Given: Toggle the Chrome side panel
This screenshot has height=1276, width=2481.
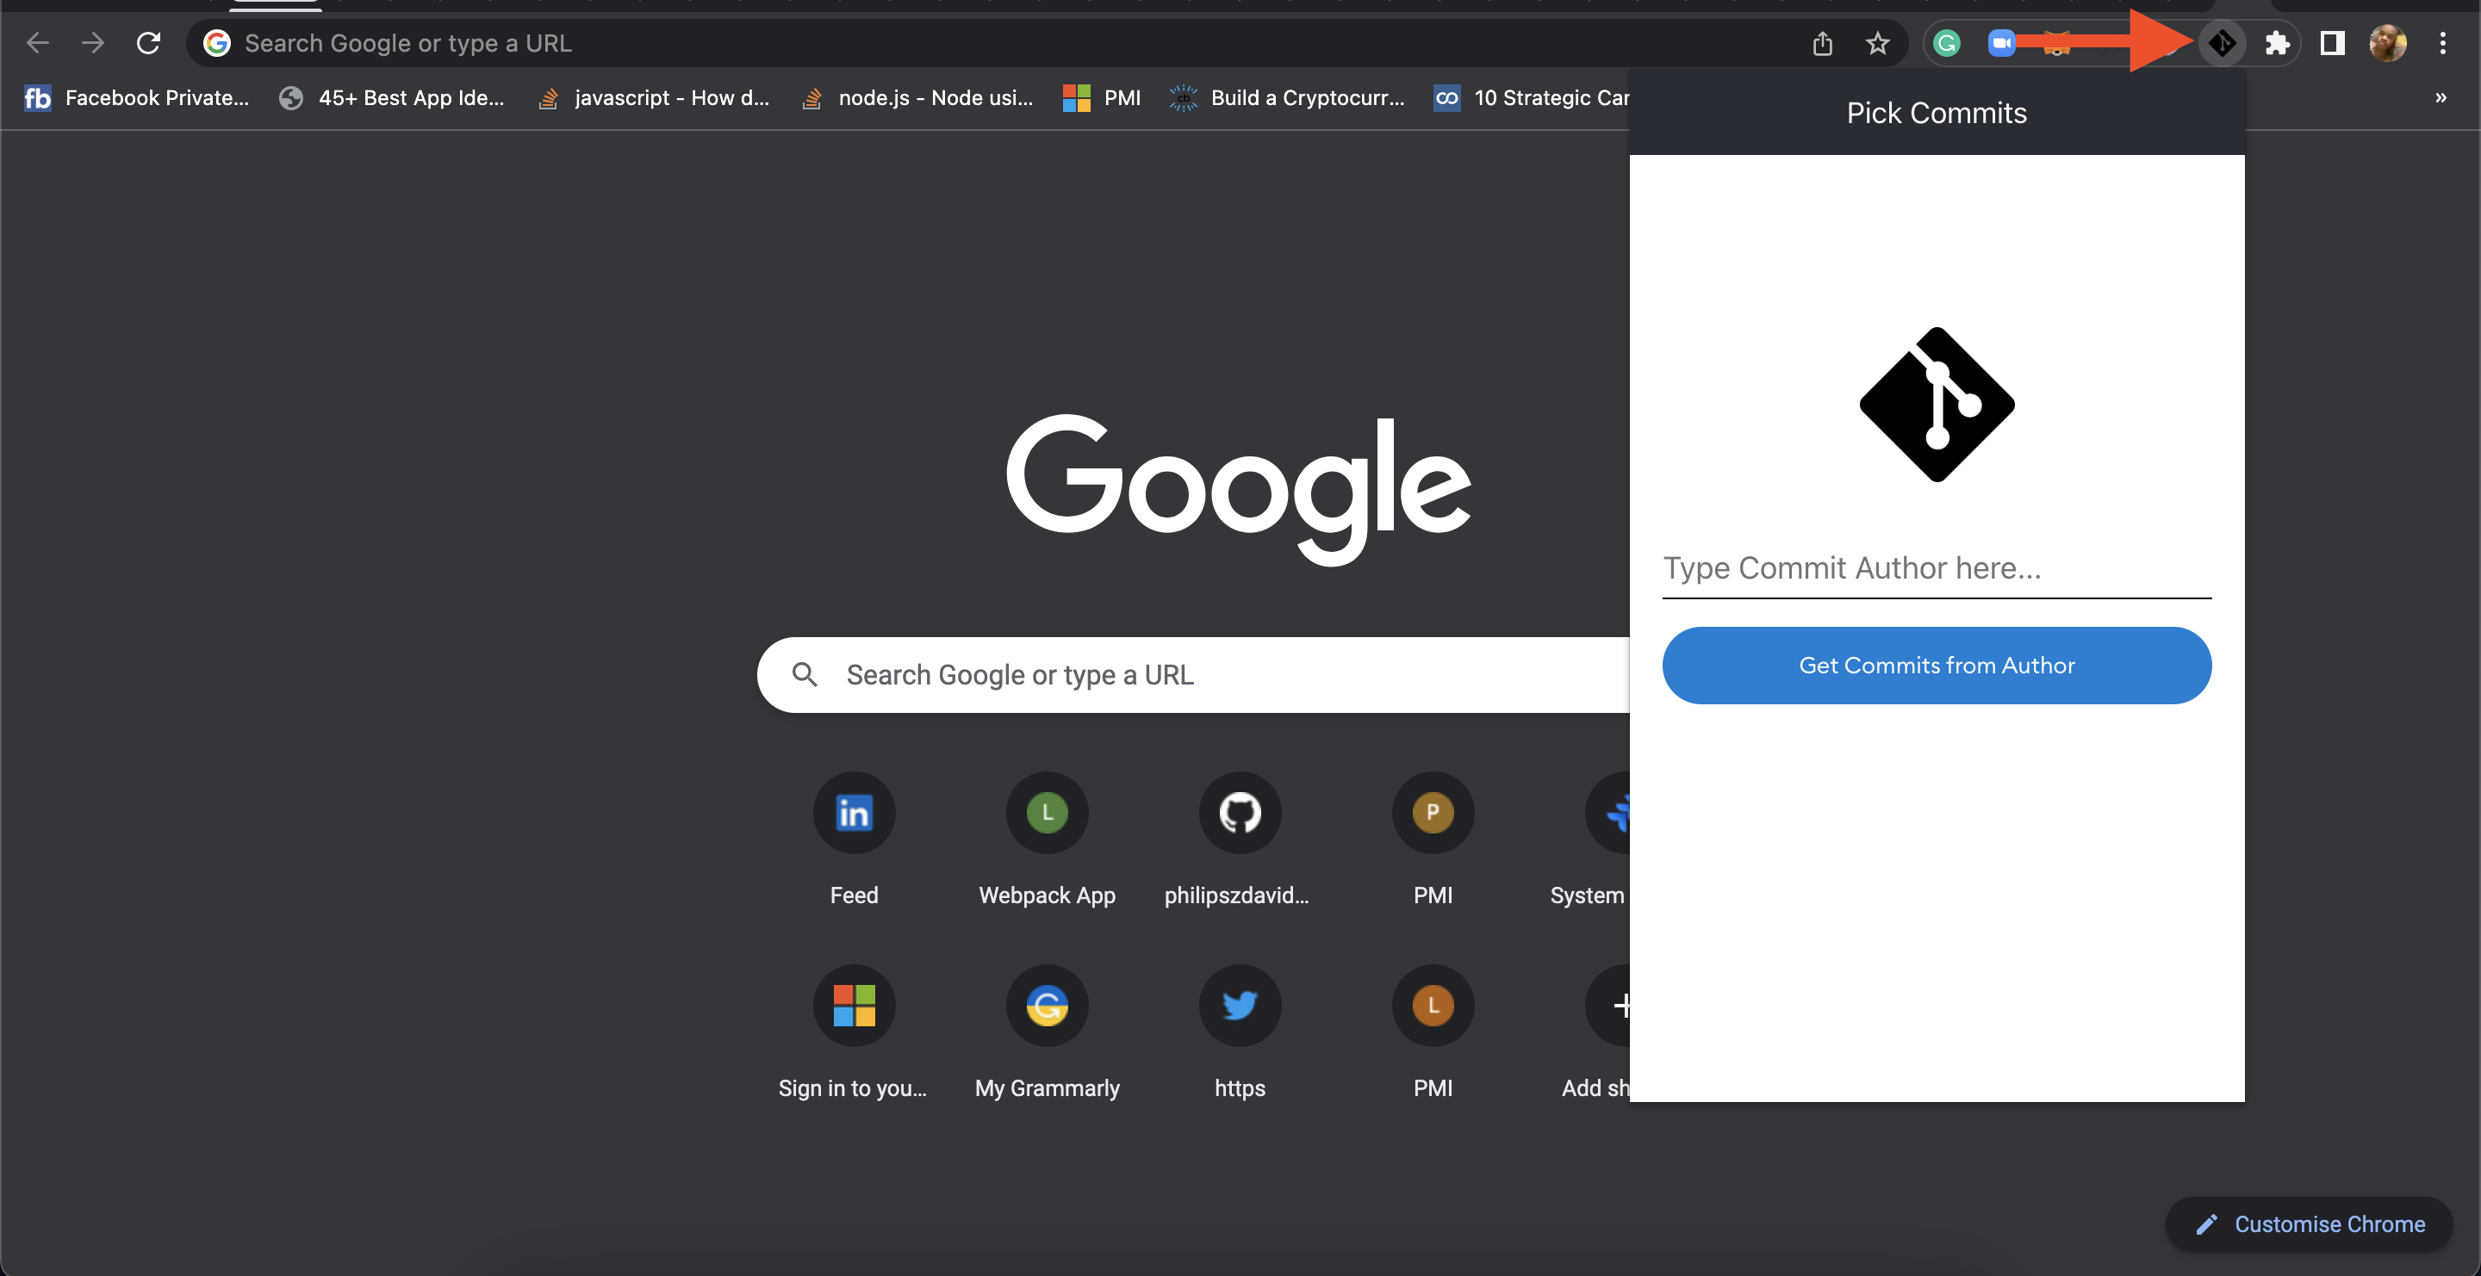Looking at the screenshot, I should pos(2332,43).
